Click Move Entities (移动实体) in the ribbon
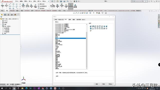The height and width of the screenshot is (90, 160). pos(41,8)
